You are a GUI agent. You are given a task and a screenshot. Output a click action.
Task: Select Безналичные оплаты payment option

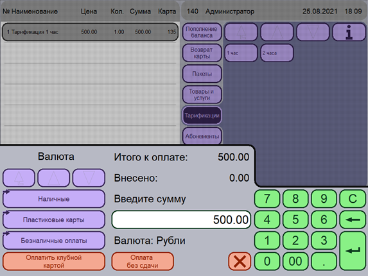54,241
